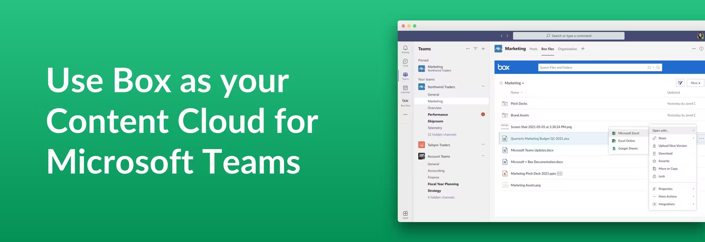Open Account Teams more options ellipsis
The width and height of the screenshot is (705, 242).
click(x=483, y=156)
